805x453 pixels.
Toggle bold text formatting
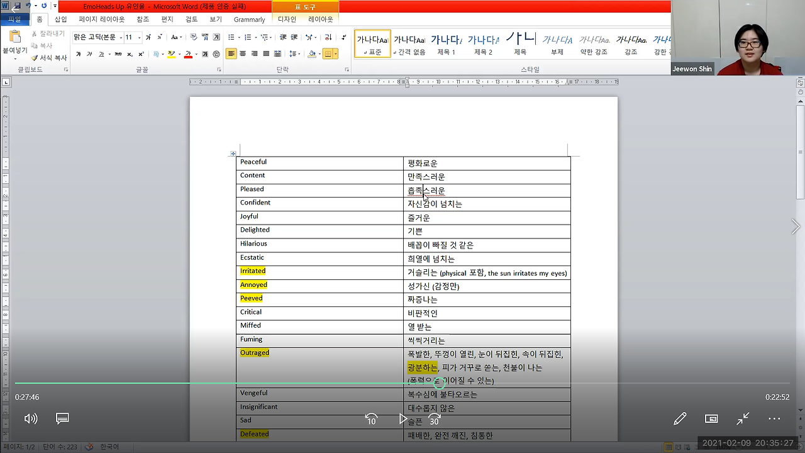[x=78, y=54]
